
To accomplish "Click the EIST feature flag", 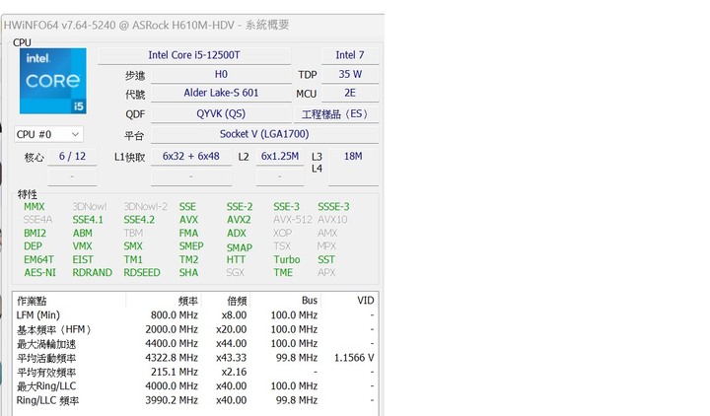I will [x=83, y=260].
